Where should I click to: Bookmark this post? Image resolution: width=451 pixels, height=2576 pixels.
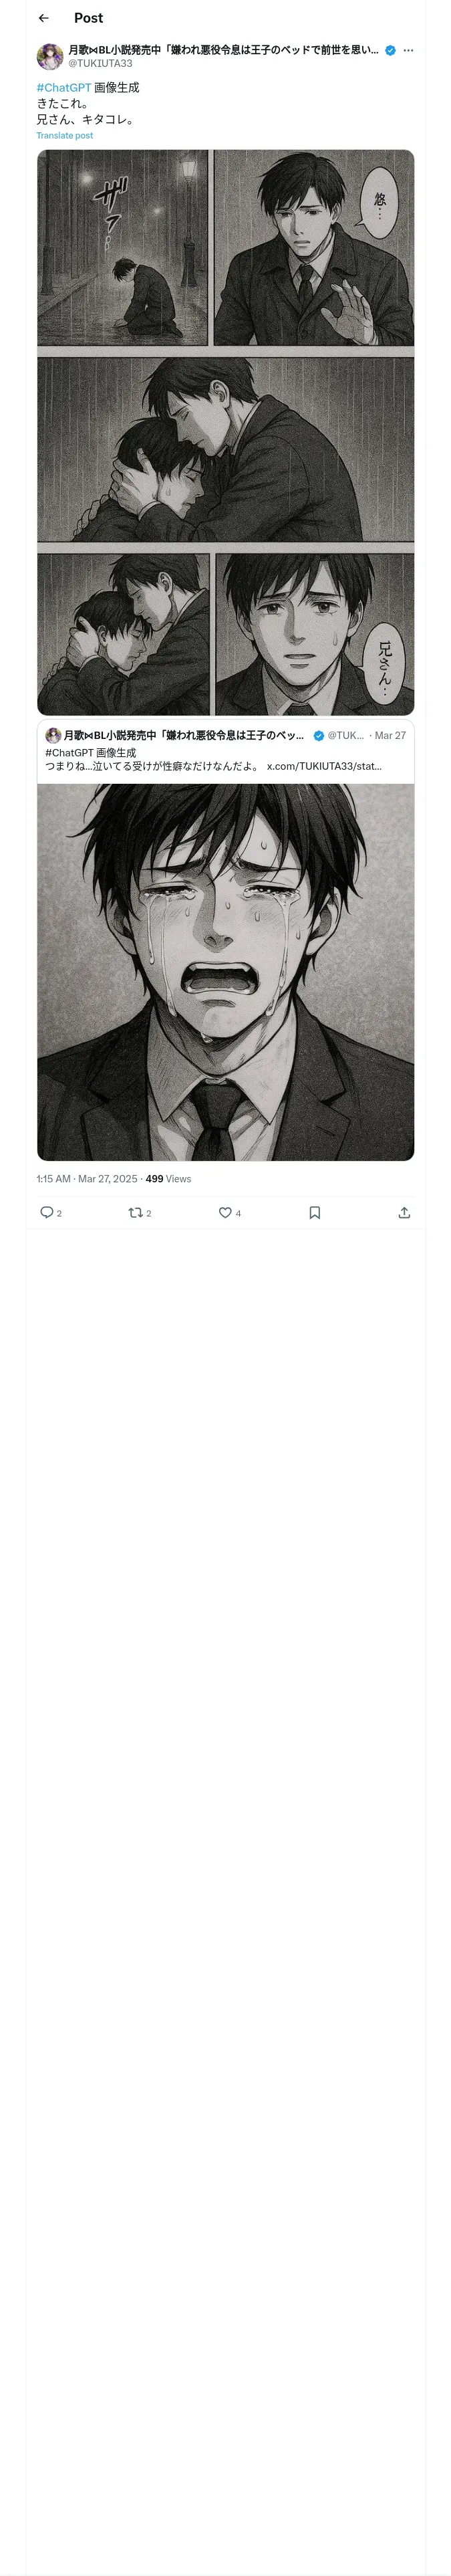click(x=314, y=1212)
